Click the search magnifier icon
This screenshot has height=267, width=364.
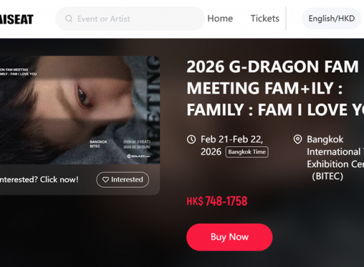(x=68, y=19)
